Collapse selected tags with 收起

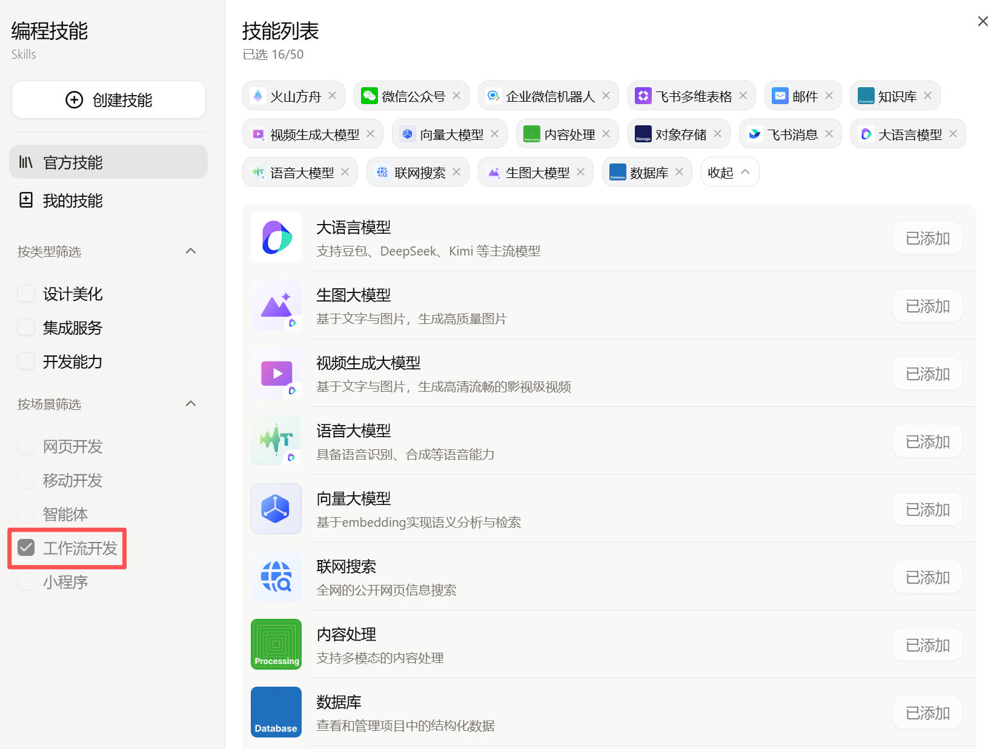pos(729,173)
